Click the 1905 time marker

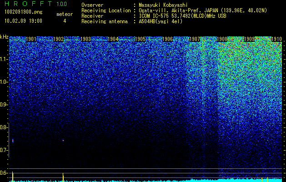pyautogui.click(x=140, y=39)
